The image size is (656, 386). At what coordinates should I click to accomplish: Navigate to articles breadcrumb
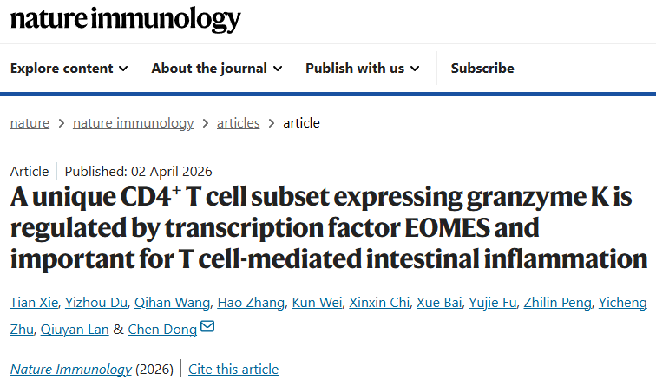238,123
